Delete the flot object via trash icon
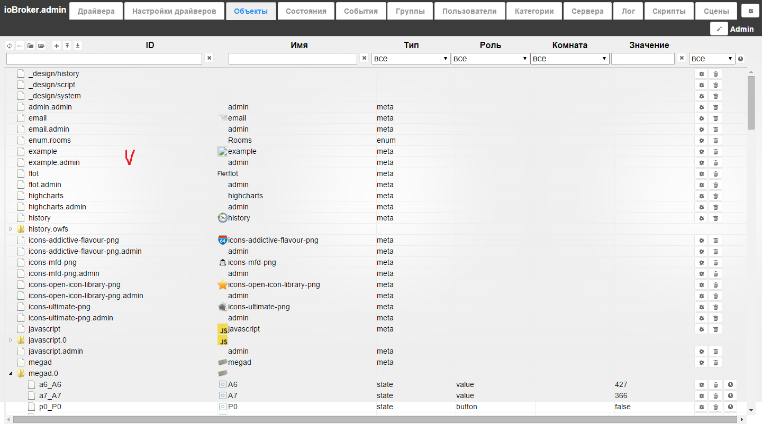762x424 pixels. point(715,173)
